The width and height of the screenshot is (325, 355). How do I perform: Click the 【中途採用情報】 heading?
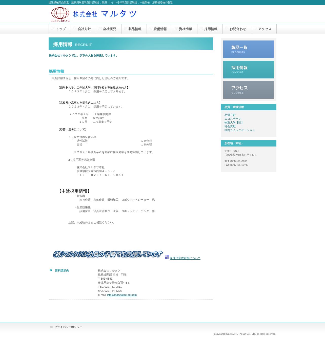pos(74,191)
